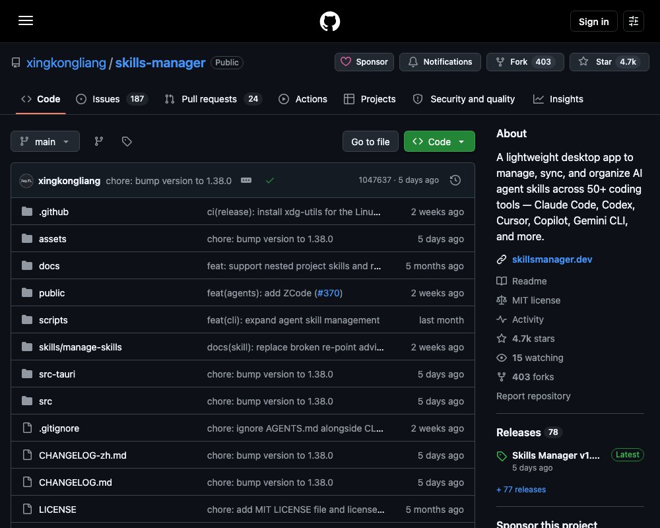This screenshot has width=660, height=528.
Task: Open the CHANGELOG-zh.md file
Action: click(82, 455)
